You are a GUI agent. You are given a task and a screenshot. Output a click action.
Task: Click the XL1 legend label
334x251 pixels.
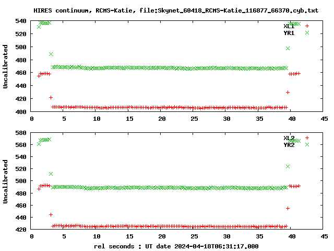pos(289,26)
